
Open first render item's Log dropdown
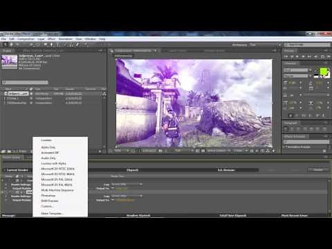[127, 184]
